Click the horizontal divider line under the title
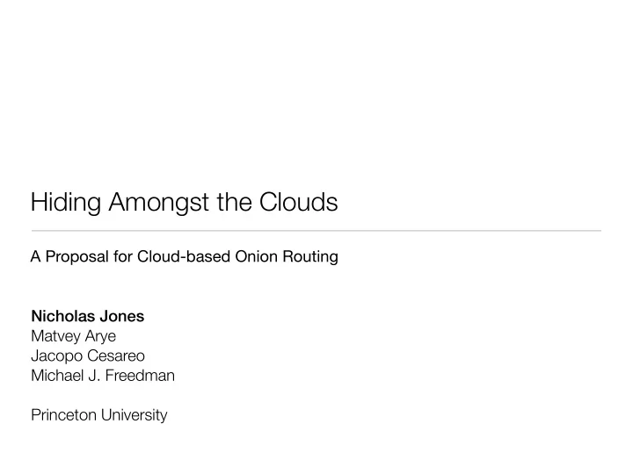The width and height of the screenshot is (633, 474). point(316,231)
